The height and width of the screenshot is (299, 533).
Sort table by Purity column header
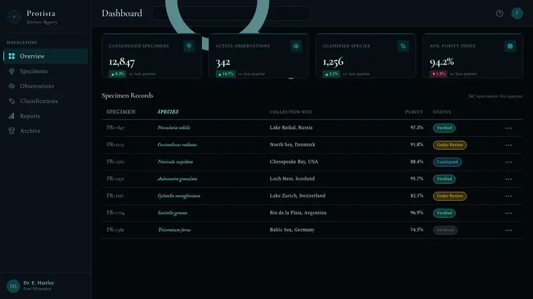pyautogui.click(x=414, y=112)
